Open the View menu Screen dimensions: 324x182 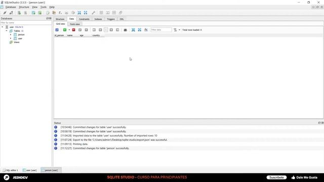click(x=35, y=7)
